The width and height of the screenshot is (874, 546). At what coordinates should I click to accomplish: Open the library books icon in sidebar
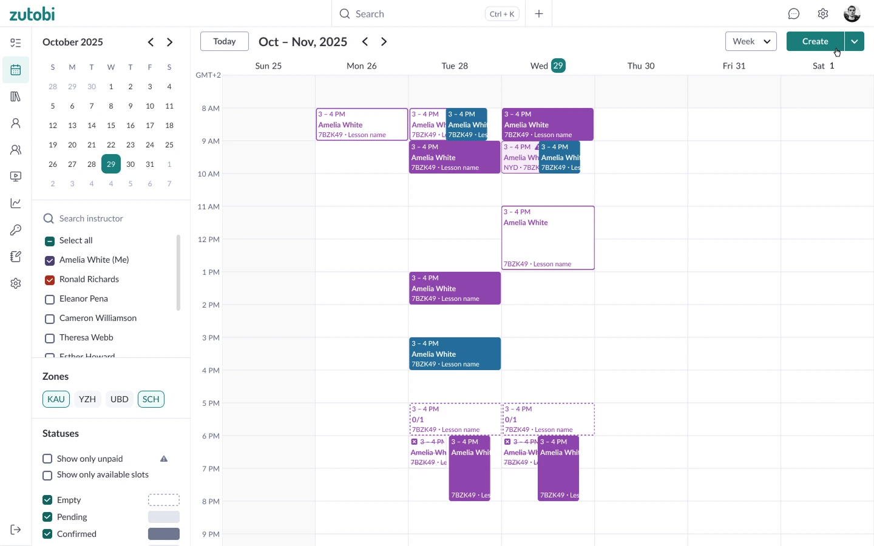pos(16,96)
